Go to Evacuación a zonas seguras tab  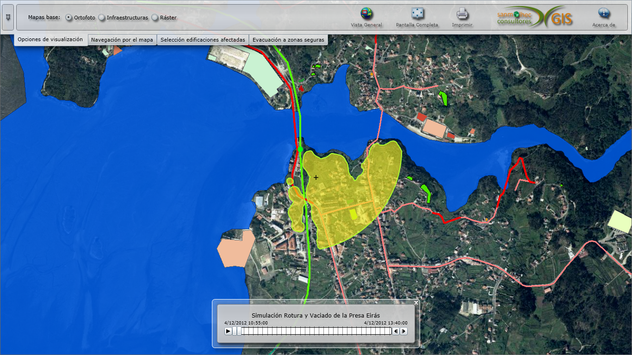click(x=289, y=40)
